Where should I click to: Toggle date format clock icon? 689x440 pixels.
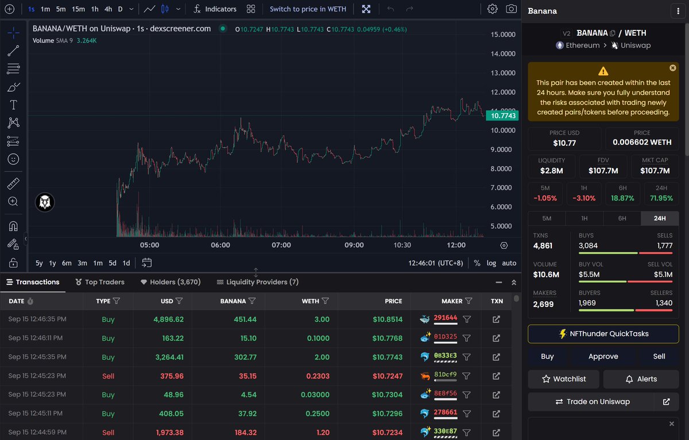coord(30,301)
